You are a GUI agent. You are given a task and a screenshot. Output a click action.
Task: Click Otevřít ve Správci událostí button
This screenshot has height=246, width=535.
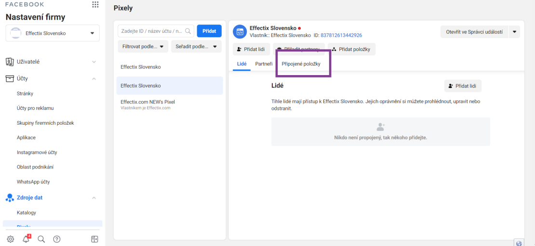point(474,32)
